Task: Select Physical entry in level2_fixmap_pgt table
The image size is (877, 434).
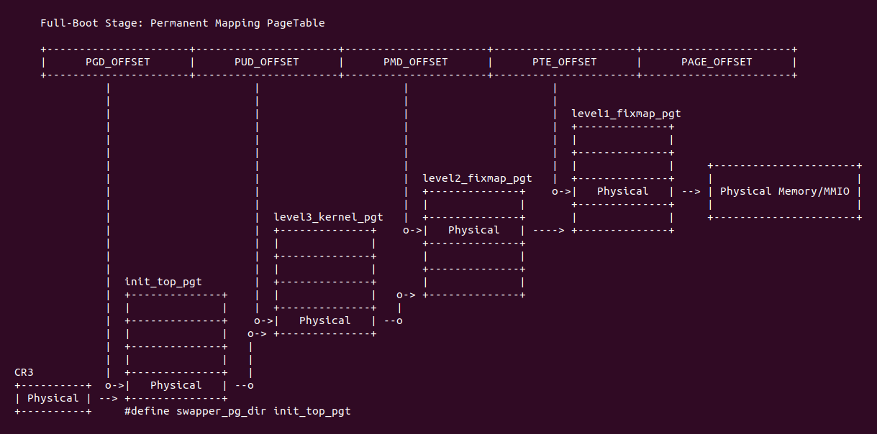Action: 473,230
